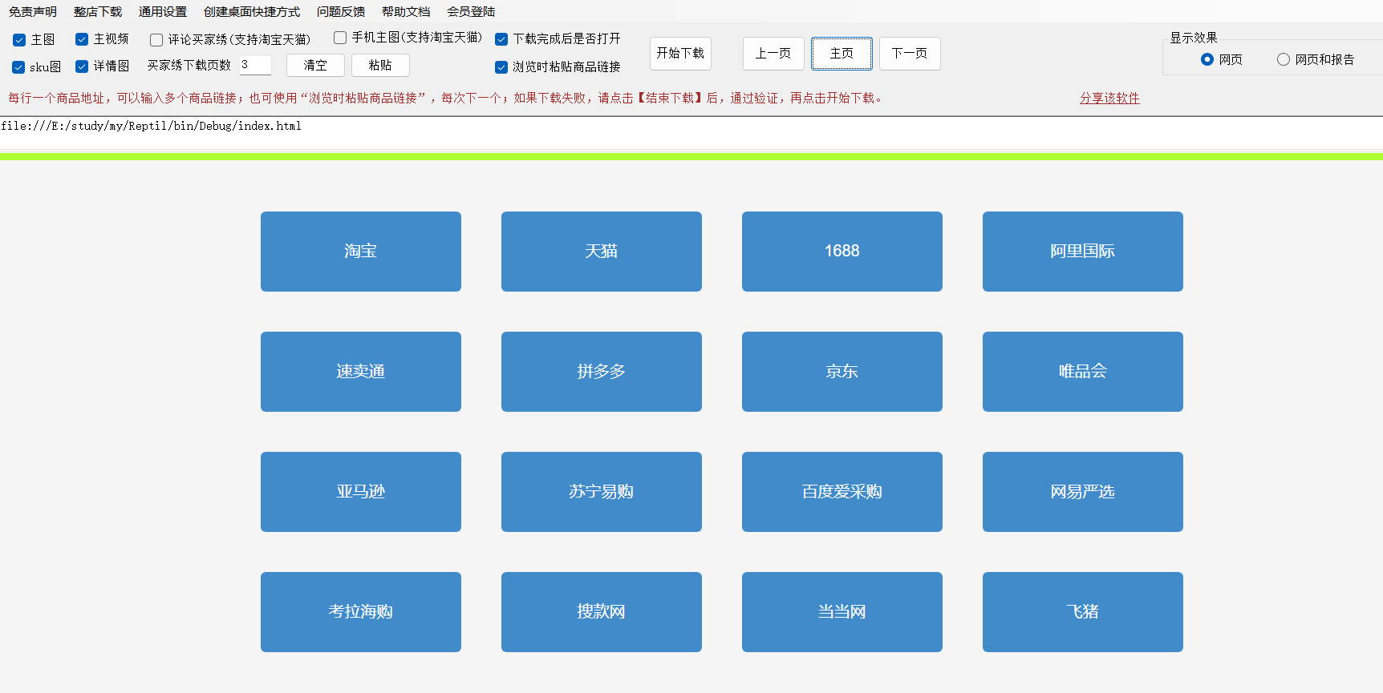Select 创建桌面快捷方式 menu item
The image size is (1383, 693).
[x=252, y=12]
